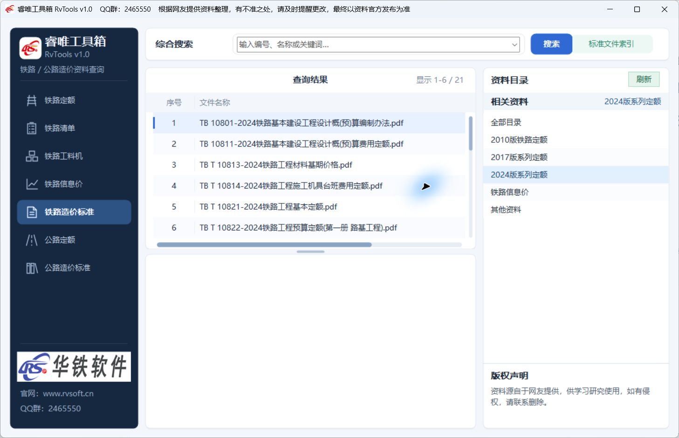
Task: Click the 显示 1-6 / 21 count text
Action: tap(440, 80)
